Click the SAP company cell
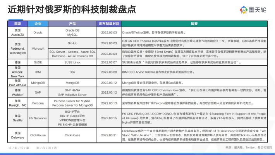Image resolution: width=275 pixels, height=155 pixels. pos(38,92)
